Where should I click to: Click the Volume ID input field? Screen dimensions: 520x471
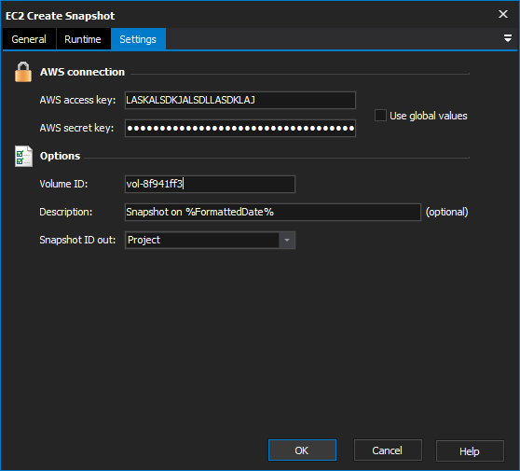pyautogui.click(x=210, y=184)
